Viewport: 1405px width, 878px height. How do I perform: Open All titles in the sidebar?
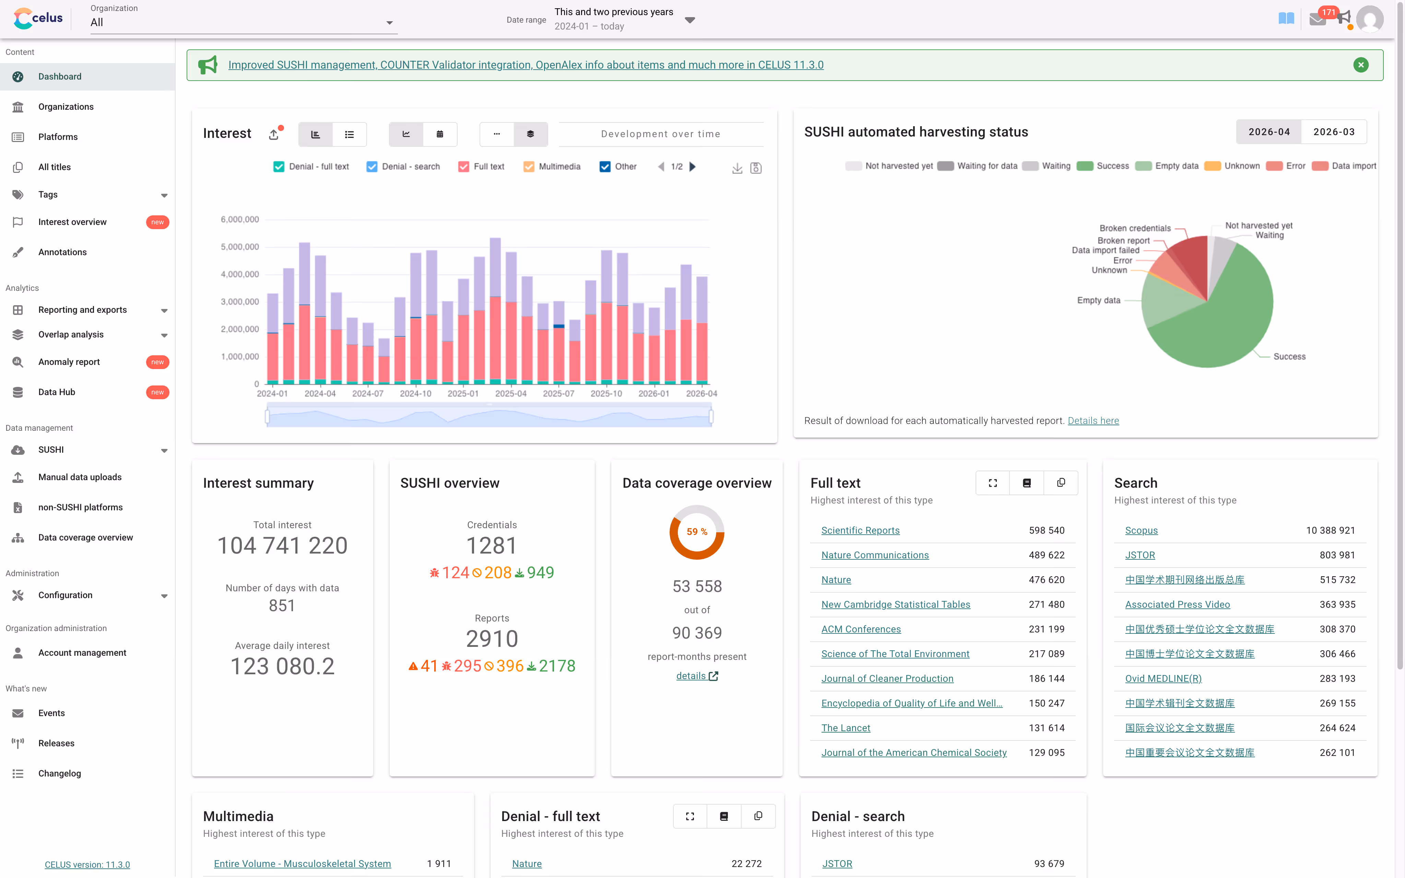pyautogui.click(x=88, y=167)
